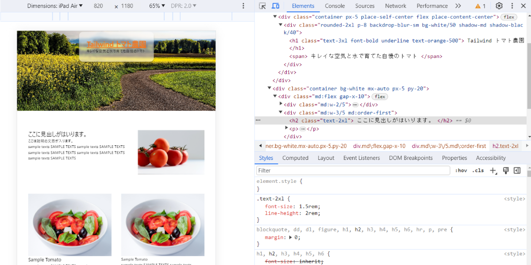Open the 65% zoom dropdown
The width and height of the screenshot is (531, 265).
[157, 6]
